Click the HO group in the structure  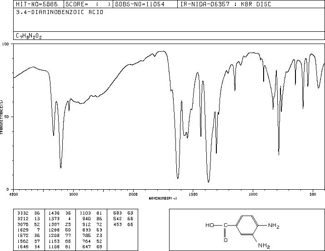click(x=210, y=225)
